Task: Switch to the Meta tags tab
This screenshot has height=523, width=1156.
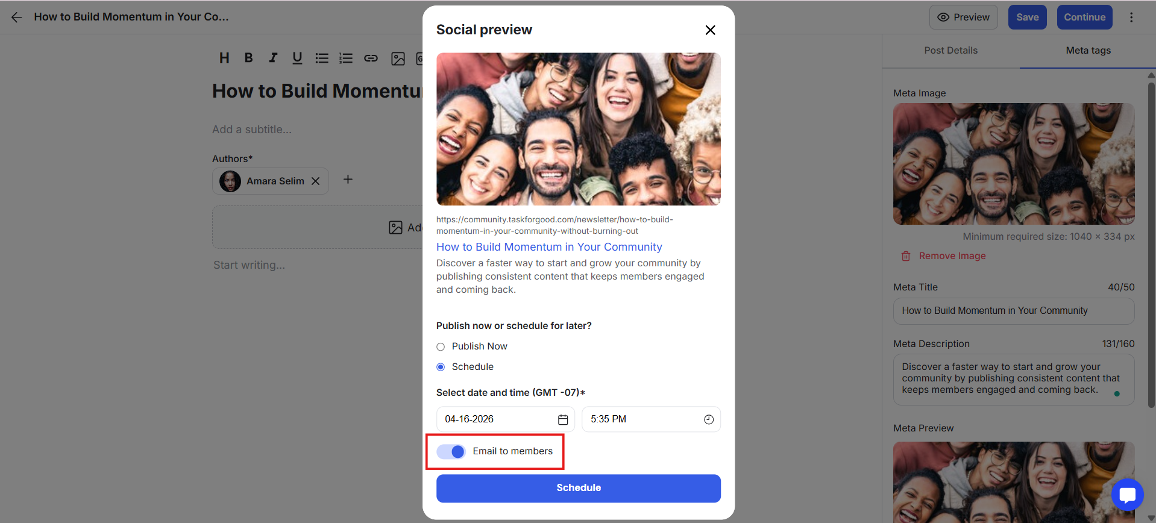Action: (1088, 51)
